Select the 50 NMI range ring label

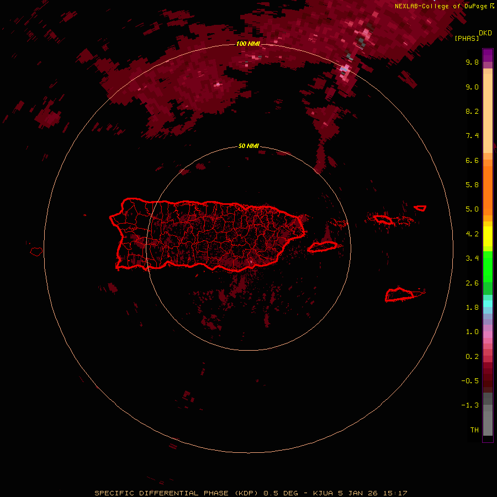248,146
